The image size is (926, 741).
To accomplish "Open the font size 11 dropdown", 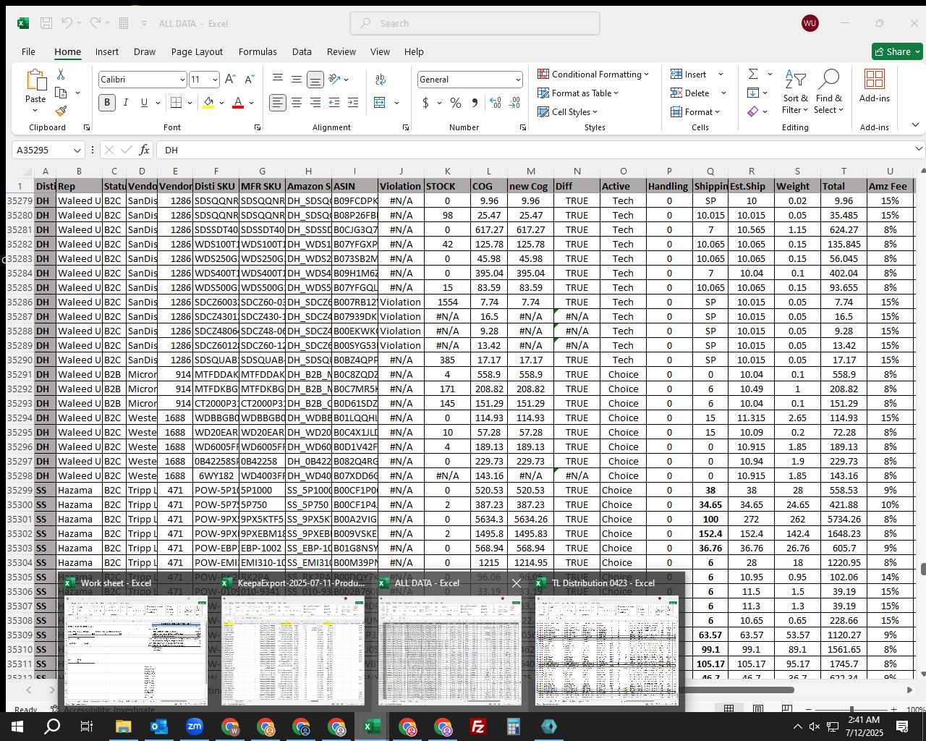I will point(215,80).
